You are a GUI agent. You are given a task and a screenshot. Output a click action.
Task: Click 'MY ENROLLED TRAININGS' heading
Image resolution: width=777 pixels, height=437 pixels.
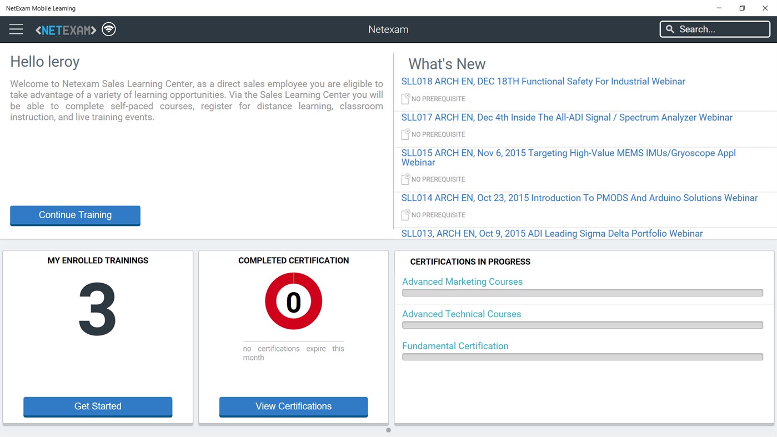tap(98, 260)
